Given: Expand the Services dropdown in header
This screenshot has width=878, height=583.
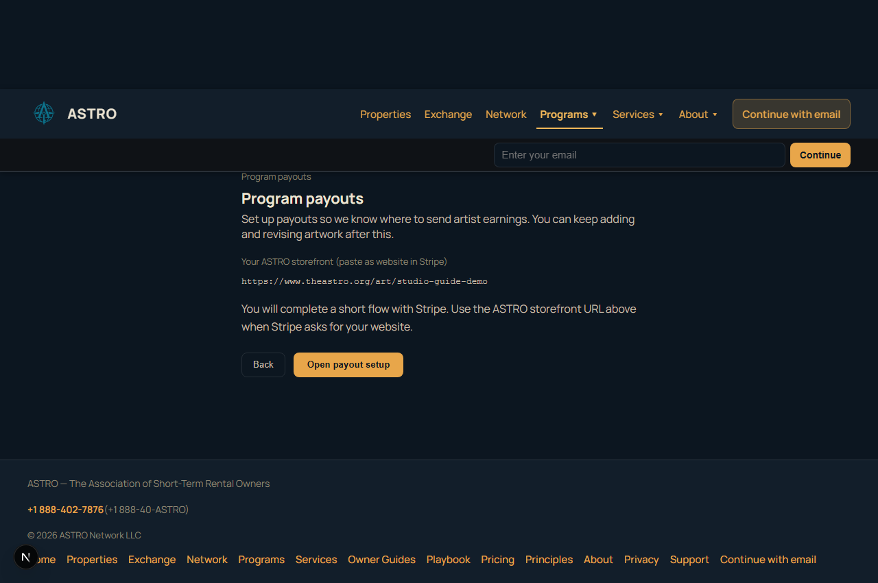Looking at the screenshot, I should 638,115.
